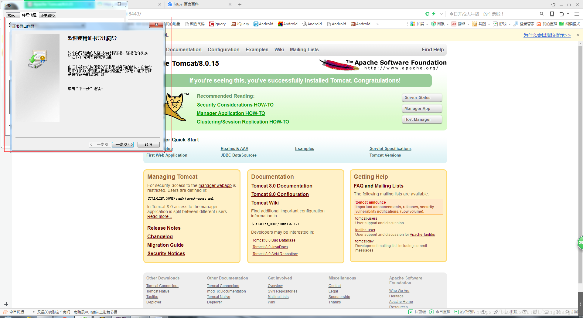Click the 扩展 extensions icon
Screen dimensions: 583x318
coord(413,24)
